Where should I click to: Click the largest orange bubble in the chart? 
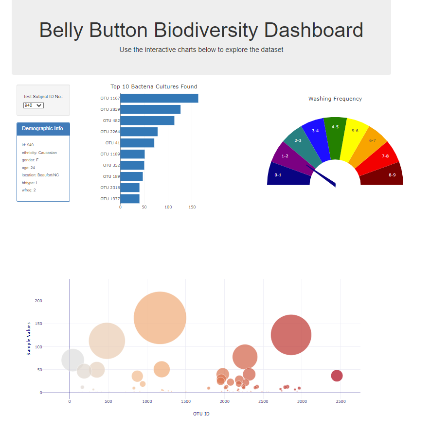(161, 317)
